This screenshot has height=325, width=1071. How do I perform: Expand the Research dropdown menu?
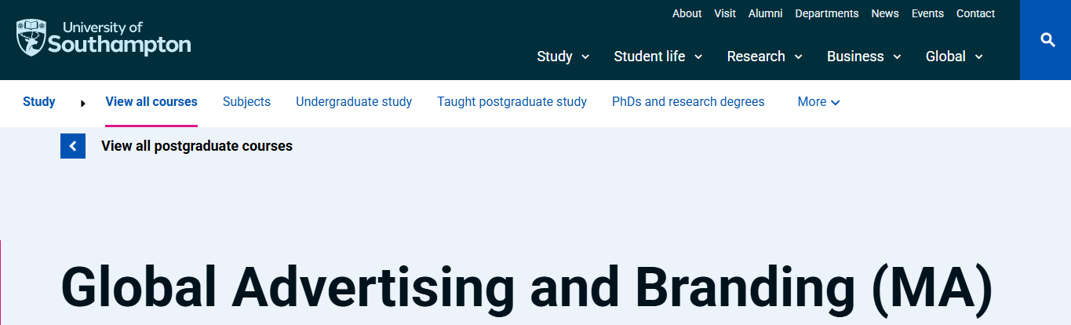pyautogui.click(x=765, y=57)
